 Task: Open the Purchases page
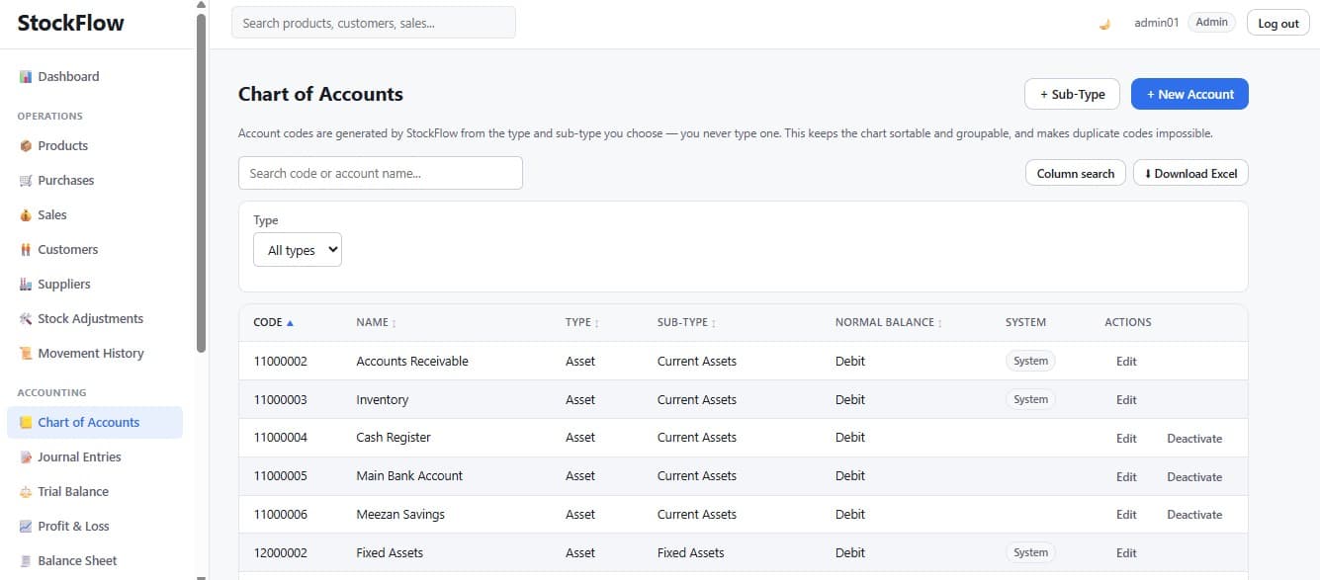click(95, 181)
